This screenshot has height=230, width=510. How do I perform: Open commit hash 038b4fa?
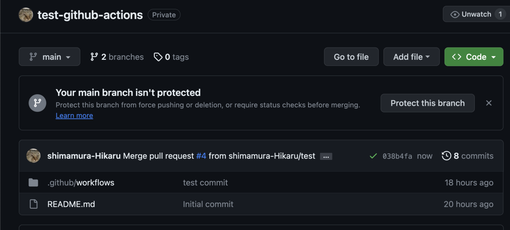397,156
